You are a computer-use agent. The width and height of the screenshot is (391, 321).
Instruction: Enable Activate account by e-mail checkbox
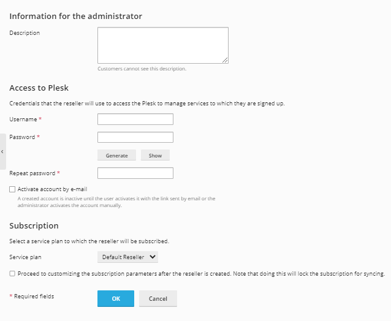tap(12, 189)
